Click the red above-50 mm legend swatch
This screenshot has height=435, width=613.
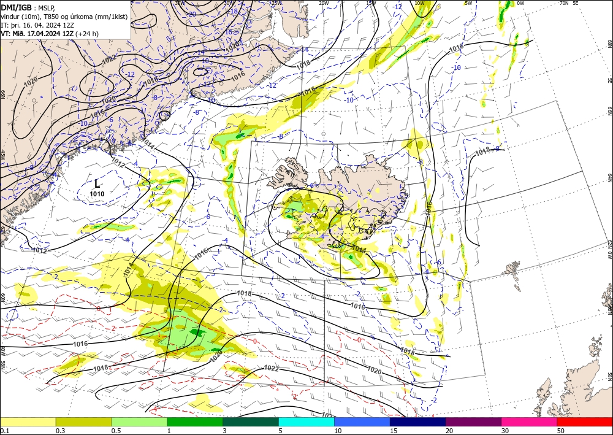585,422
